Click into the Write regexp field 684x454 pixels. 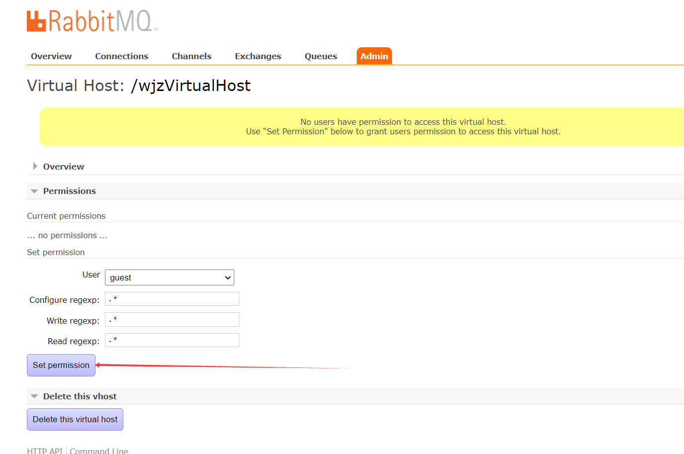pyautogui.click(x=172, y=319)
